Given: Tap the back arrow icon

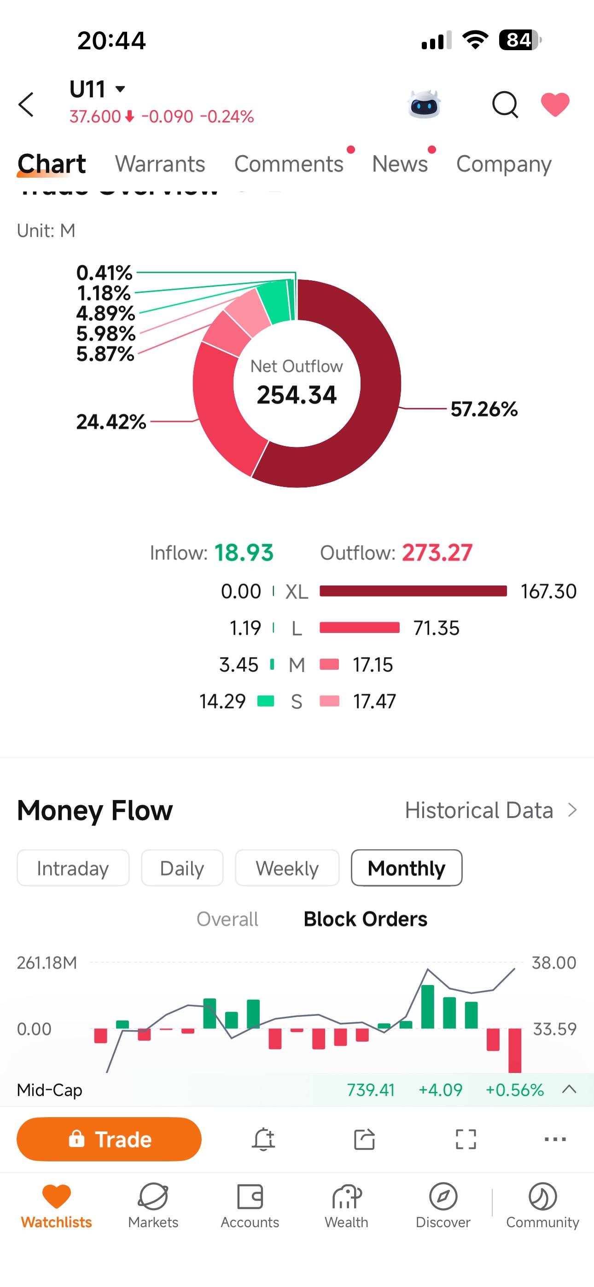Looking at the screenshot, I should coord(26,104).
